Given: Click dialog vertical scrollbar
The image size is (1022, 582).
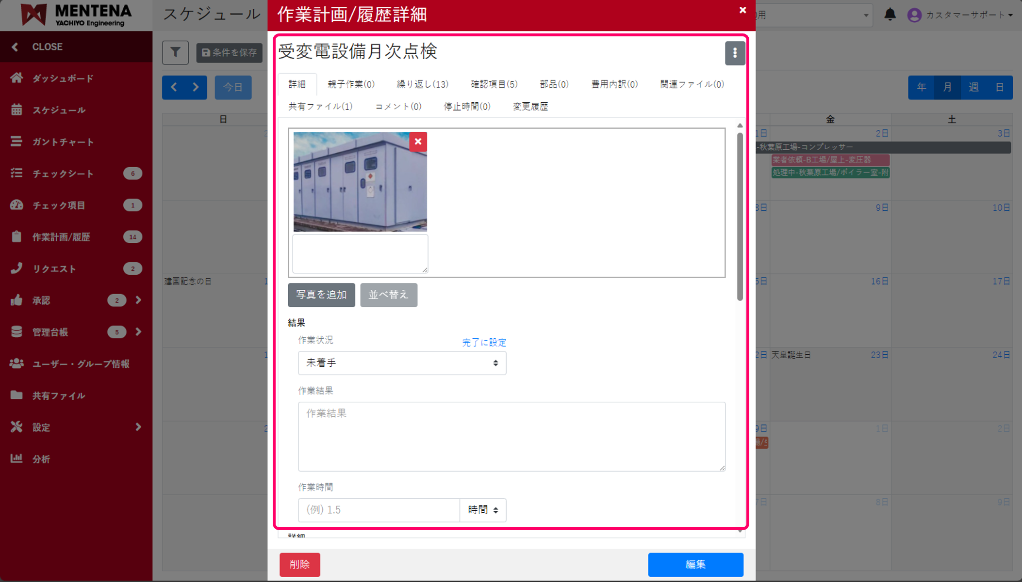Looking at the screenshot, I should pyautogui.click(x=740, y=216).
